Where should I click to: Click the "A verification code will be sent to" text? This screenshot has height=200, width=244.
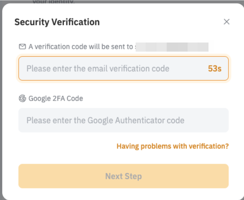pos(81,47)
